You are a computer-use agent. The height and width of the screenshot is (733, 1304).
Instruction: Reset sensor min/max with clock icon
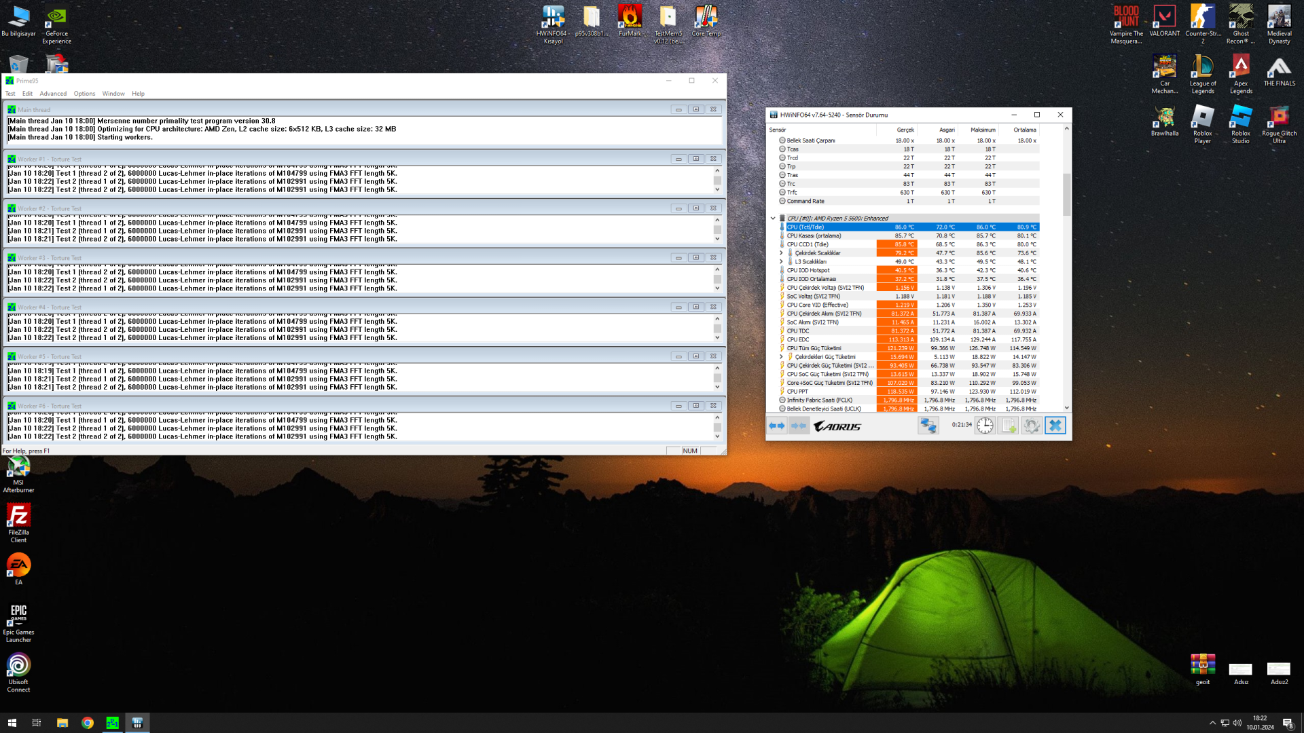[x=985, y=426]
